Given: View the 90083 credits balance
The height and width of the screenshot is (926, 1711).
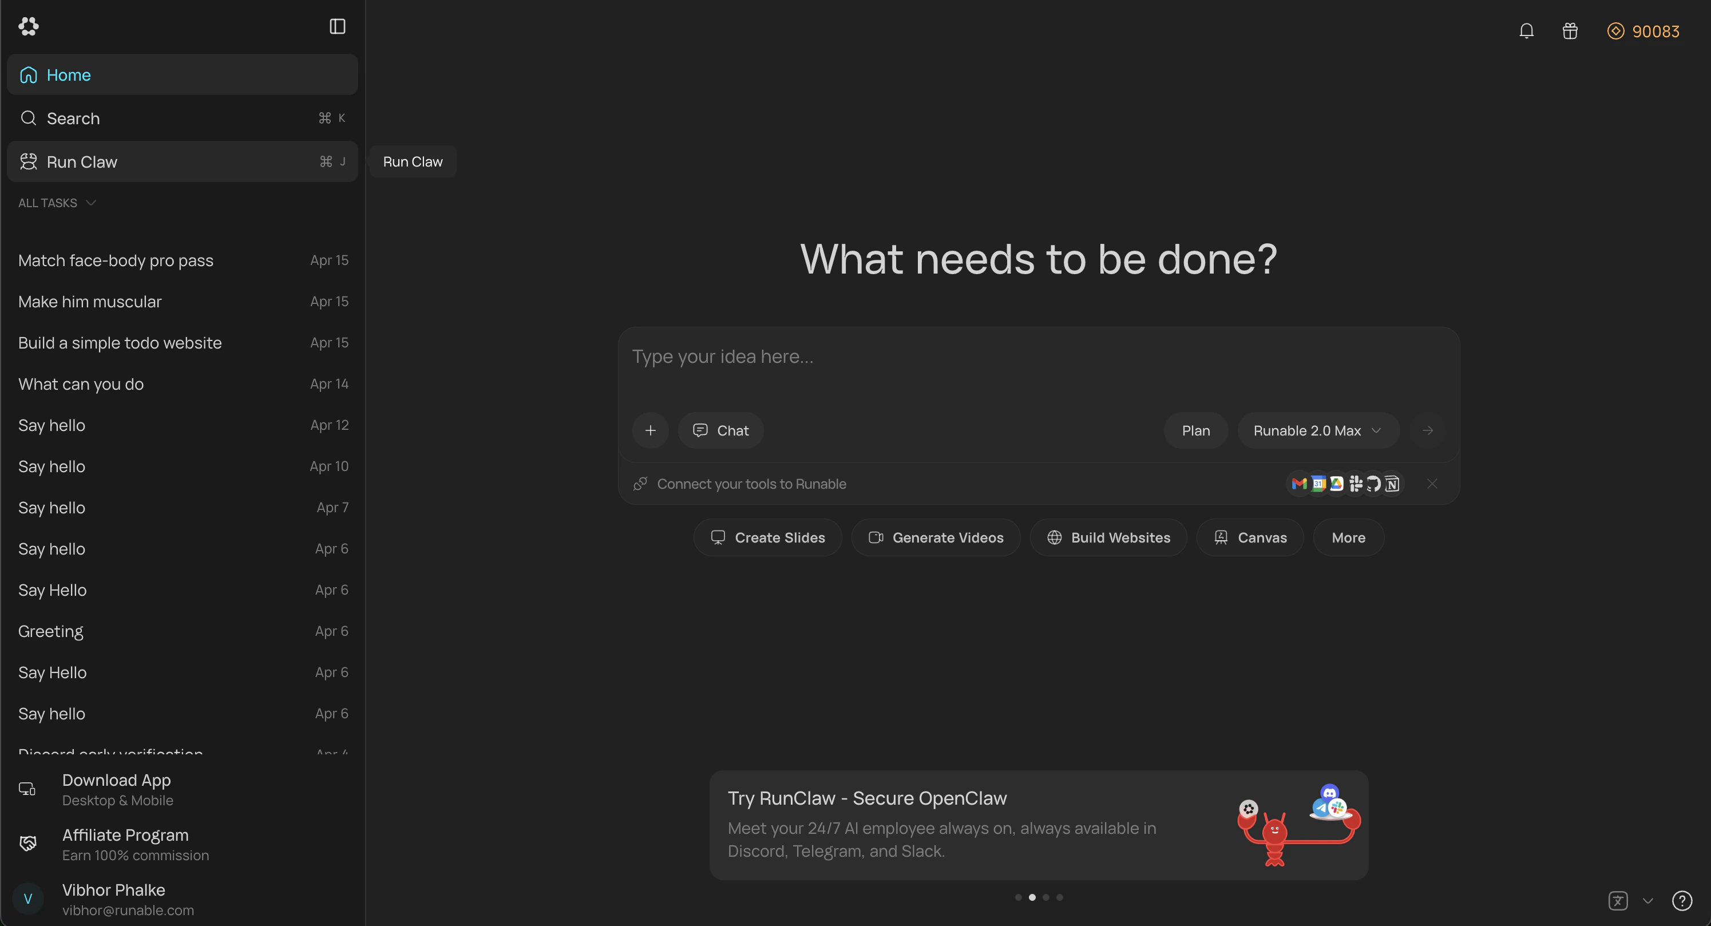Looking at the screenshot, I should coord(1643,31).
